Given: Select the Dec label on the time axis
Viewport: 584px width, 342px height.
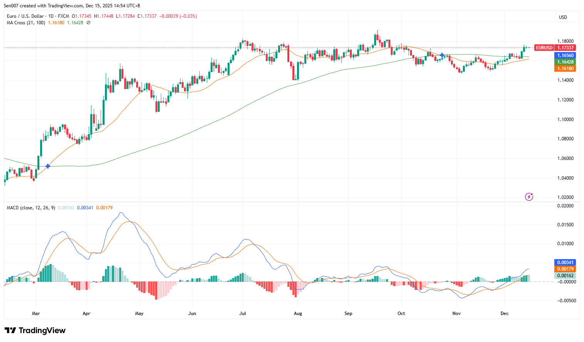Looking at the screenshot, I should 504,313.
